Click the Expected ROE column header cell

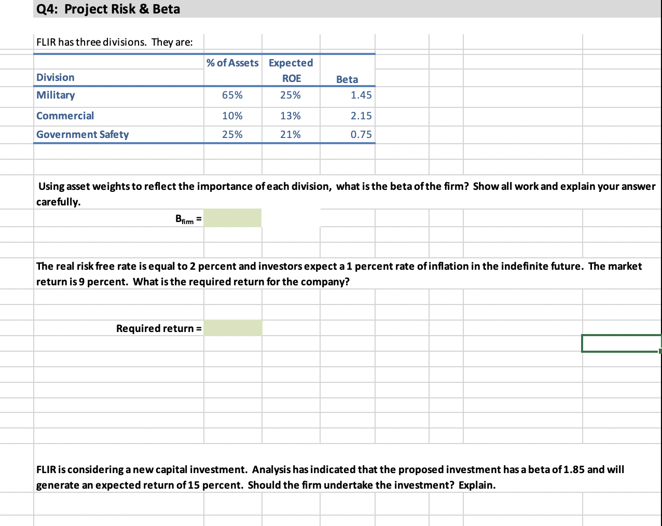291,70
